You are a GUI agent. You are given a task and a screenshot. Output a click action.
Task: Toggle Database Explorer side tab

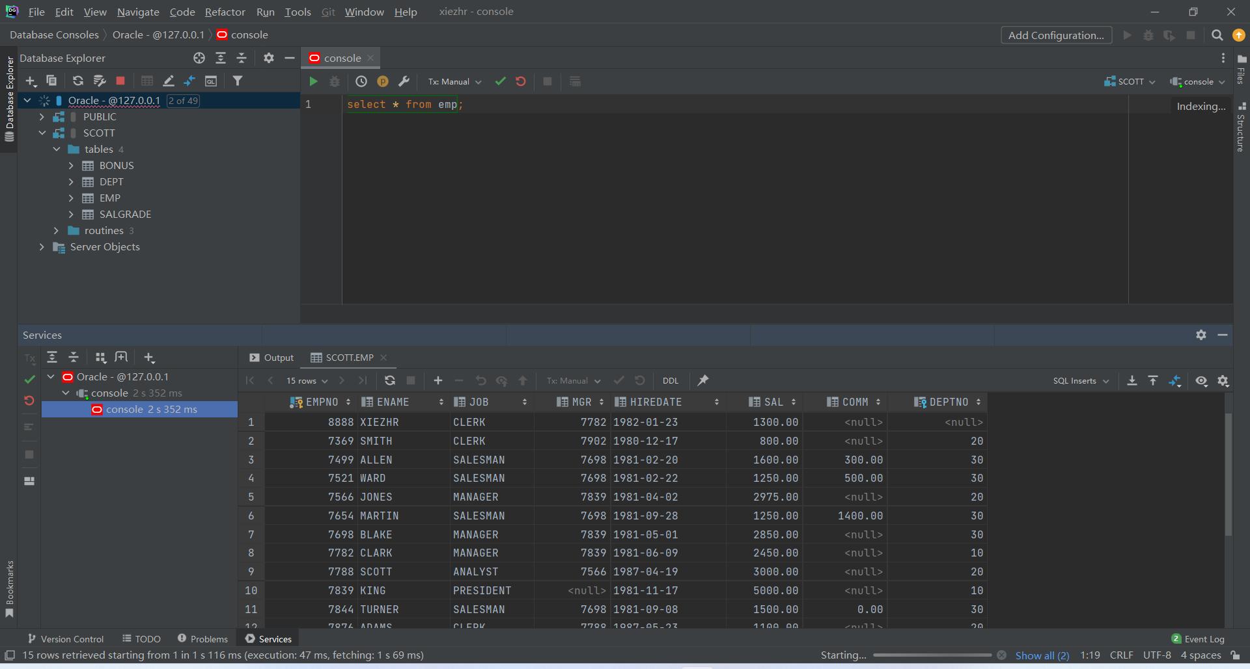pos(9,99)
